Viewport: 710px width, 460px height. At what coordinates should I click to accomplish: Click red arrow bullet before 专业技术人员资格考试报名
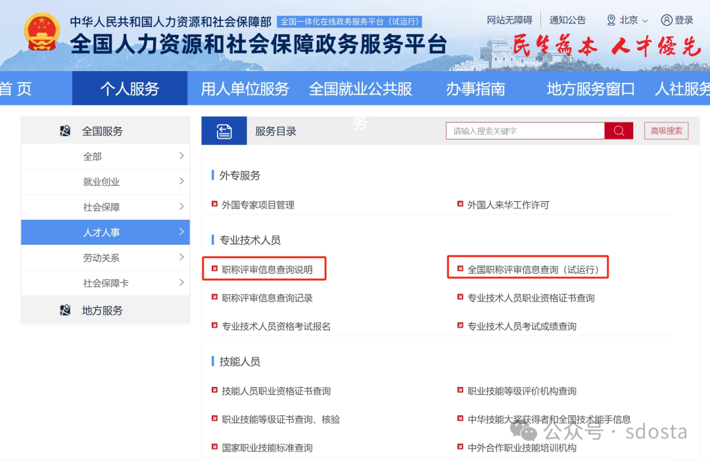pos(214,325)
